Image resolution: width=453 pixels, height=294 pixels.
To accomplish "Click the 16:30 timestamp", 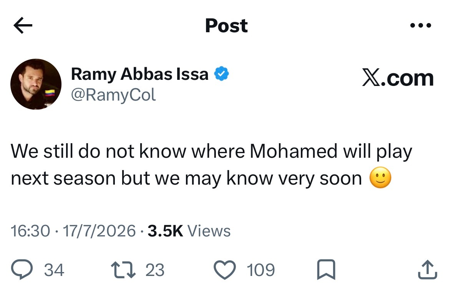I will tap(30, 231).
